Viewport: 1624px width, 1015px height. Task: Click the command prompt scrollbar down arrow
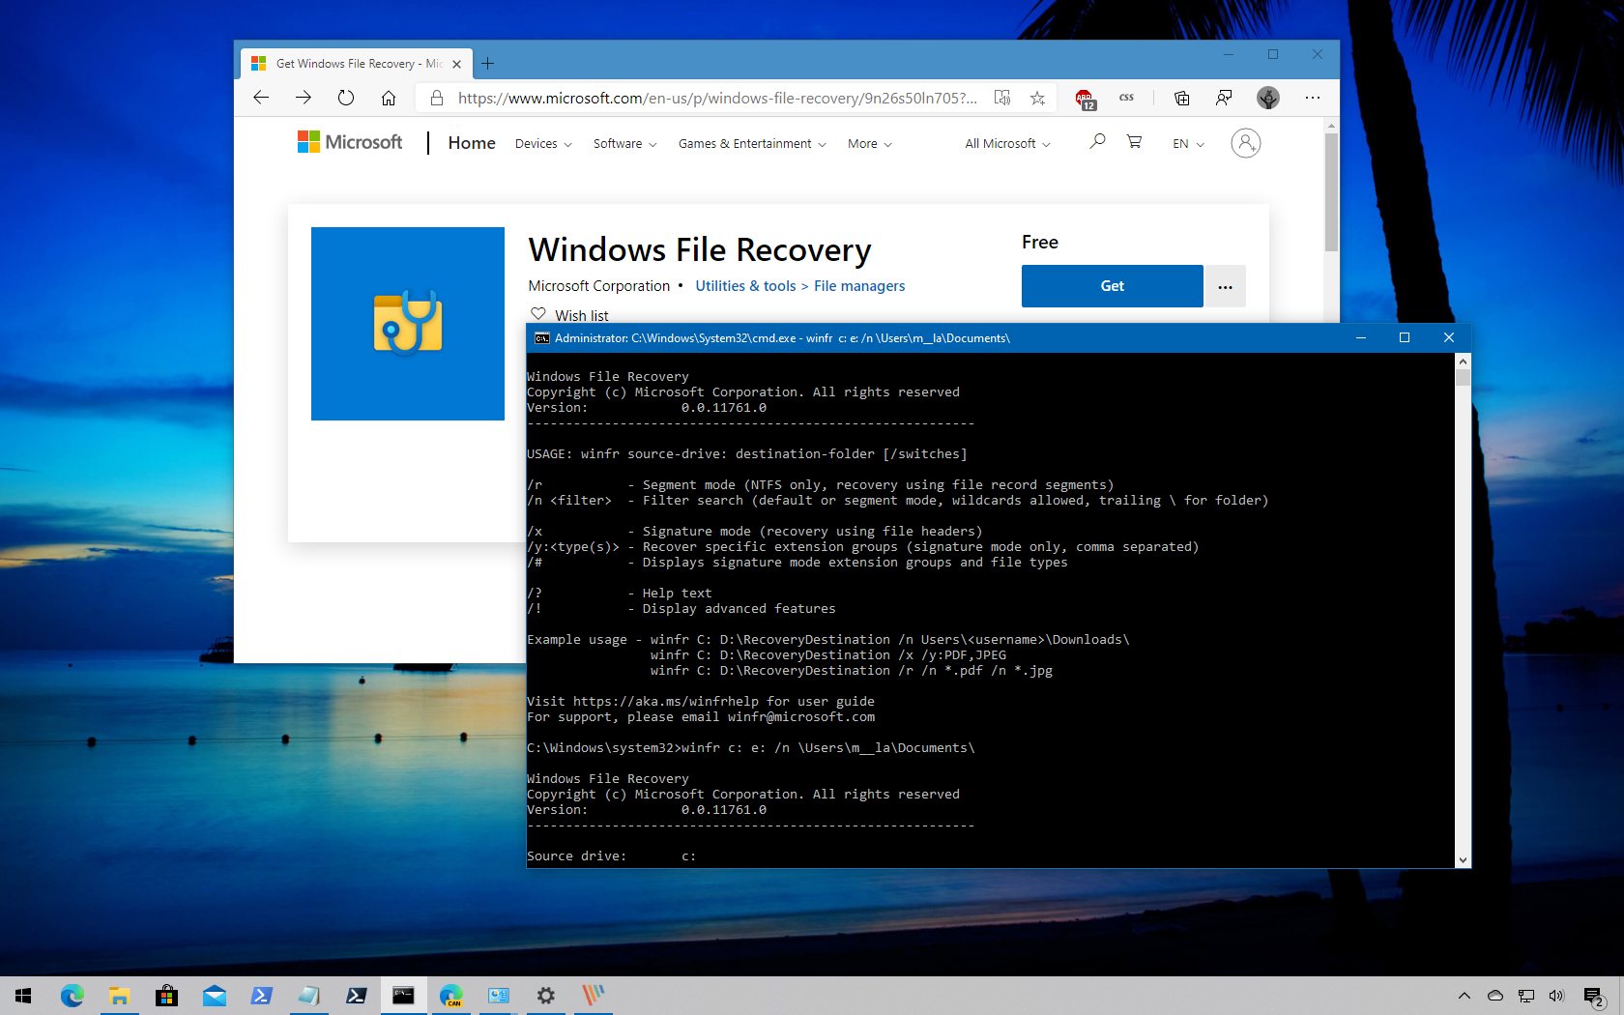coord(1463,859)
